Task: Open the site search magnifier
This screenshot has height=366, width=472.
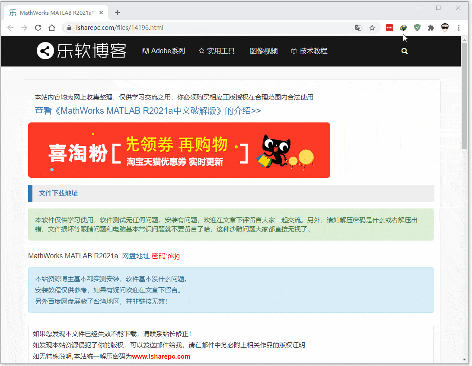Action: pyautogui.click(x=404, y=51)
